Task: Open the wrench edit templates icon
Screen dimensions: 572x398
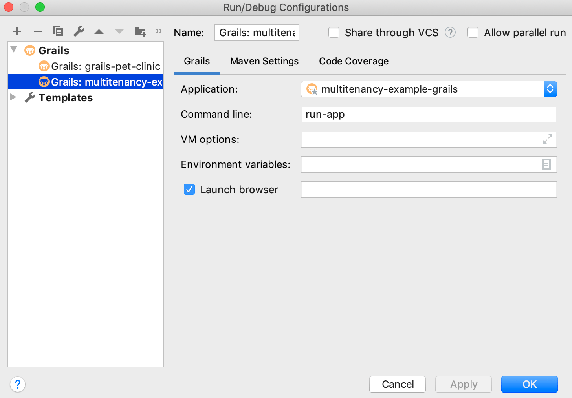Action: tap(79, 31)
